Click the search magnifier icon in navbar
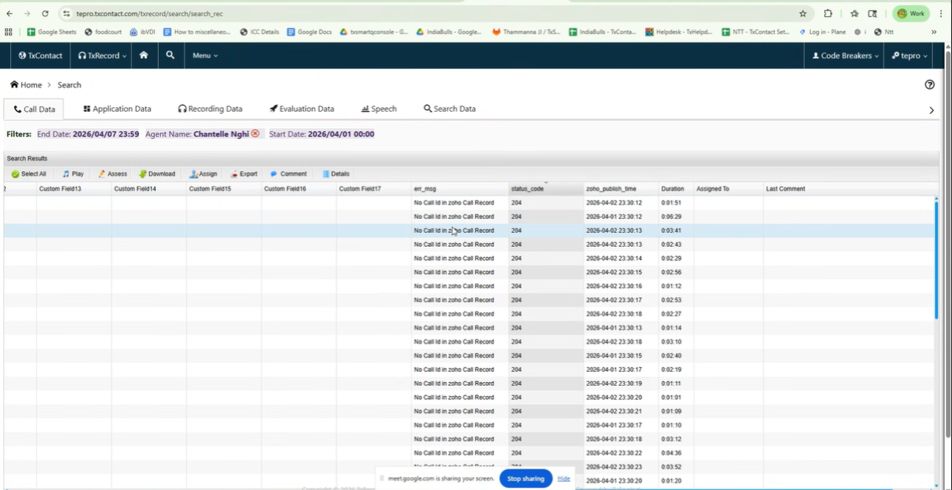This screenshot has width=952, height=490. [x=170, y=55]
